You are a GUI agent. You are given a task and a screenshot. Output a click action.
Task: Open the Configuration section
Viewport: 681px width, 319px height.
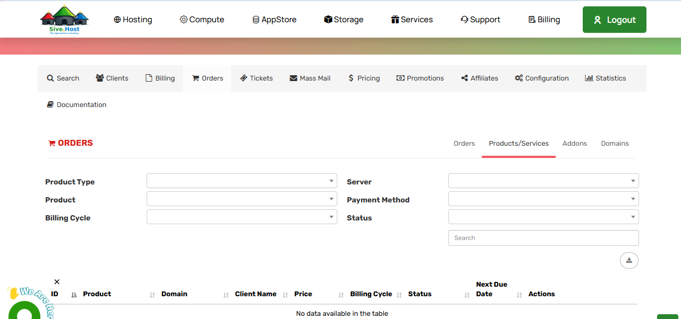(x=541, y=78)
